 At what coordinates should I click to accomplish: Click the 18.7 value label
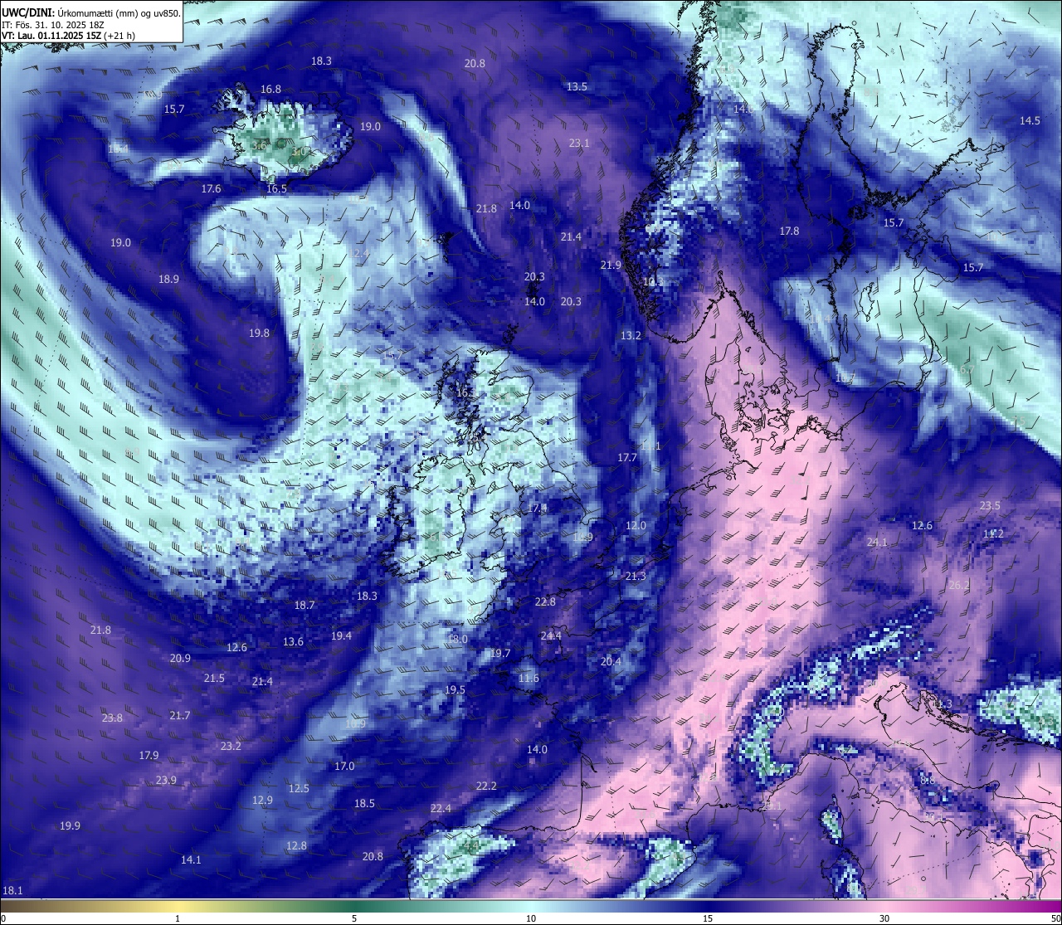click(x=304, y=605)
